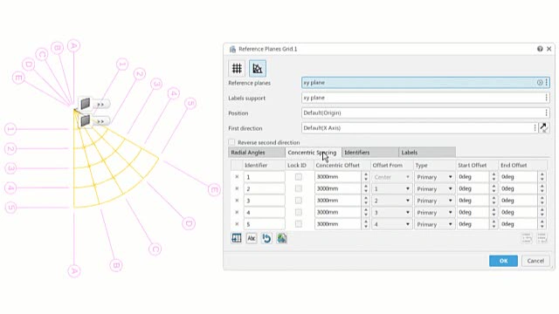Switch to the Concentric Spacing tab

[x=313, y=153]
